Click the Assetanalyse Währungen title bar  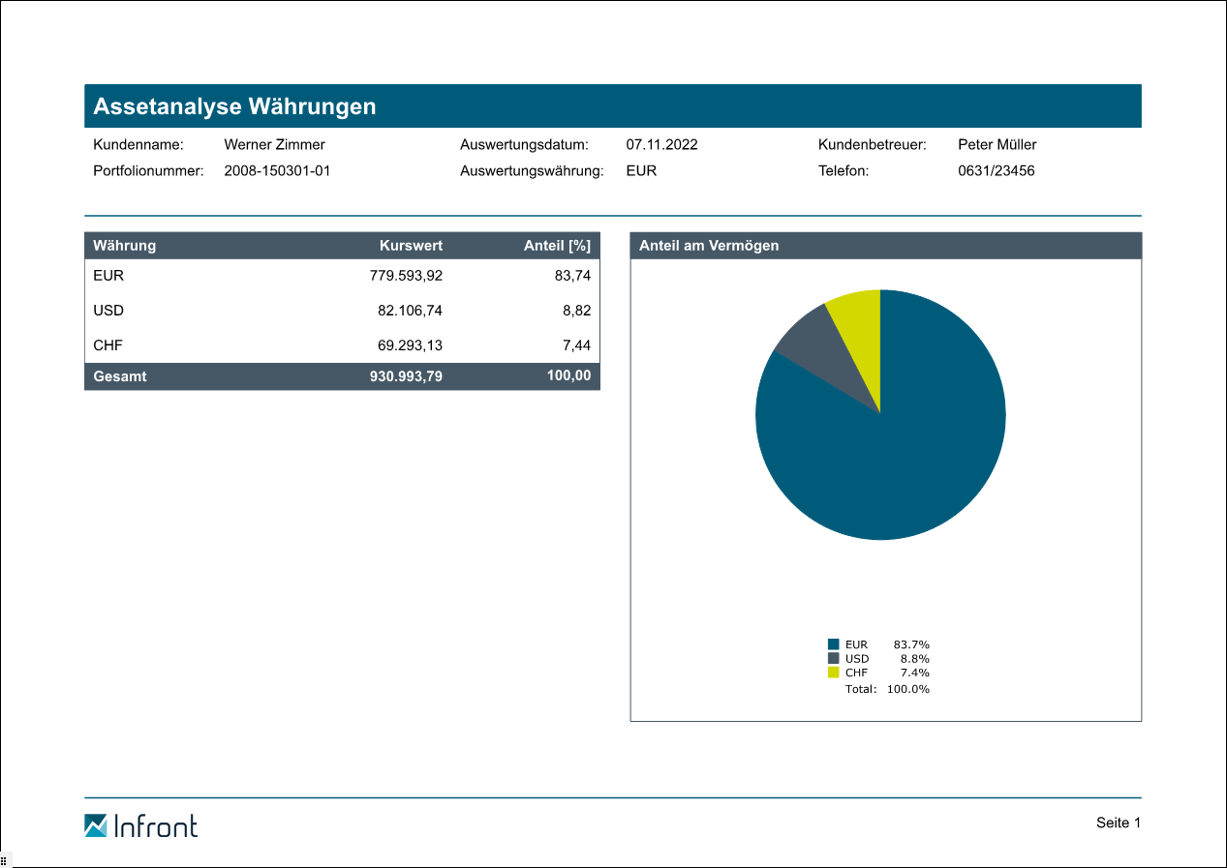pyautogui.click(x=612, y=106)
